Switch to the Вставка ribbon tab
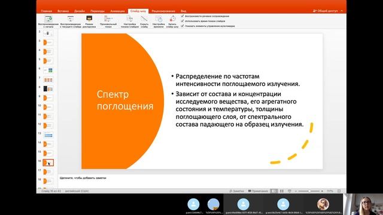Image resolution: width=383 pixels, height=215 pixels. (x=63, y=11)
